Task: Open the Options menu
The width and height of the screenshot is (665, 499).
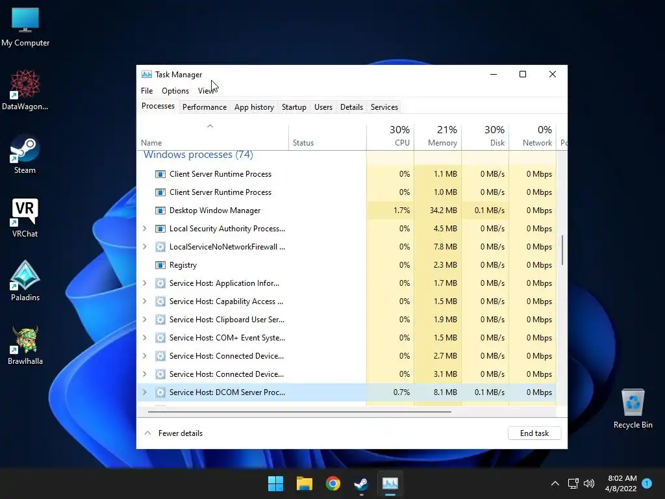Action: coord(175,91)
